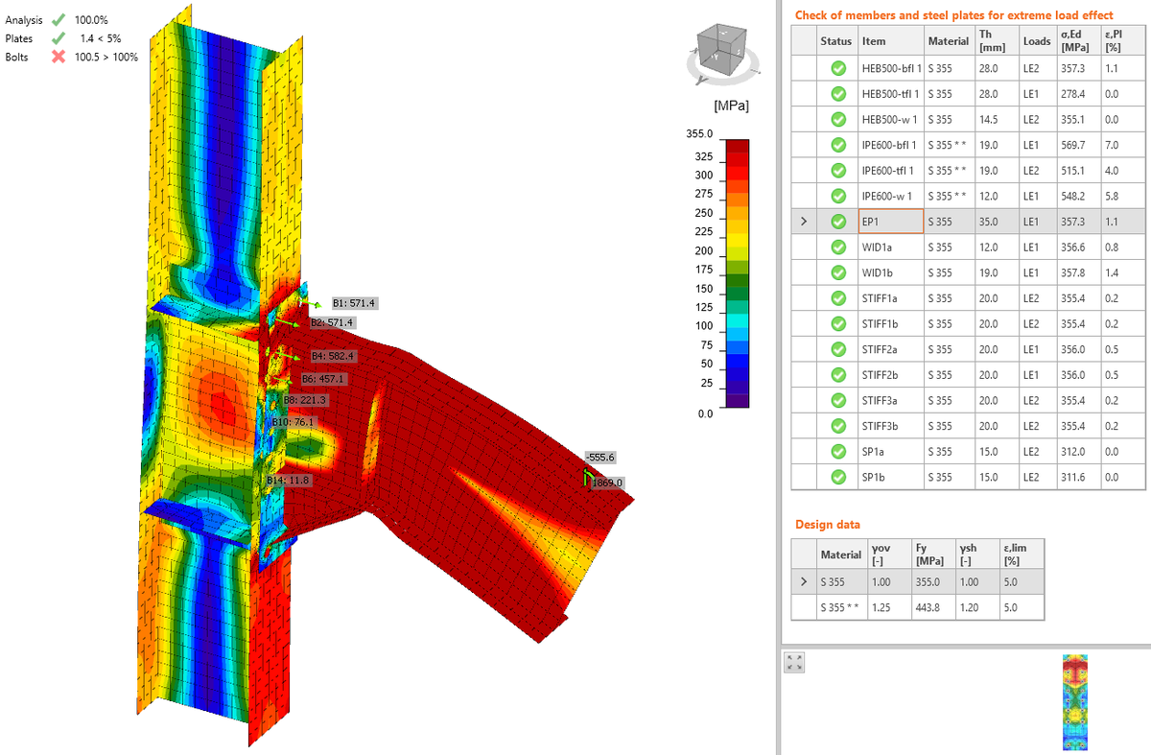
Task: Click the green check on SP1b row
Action: (837, 477)
